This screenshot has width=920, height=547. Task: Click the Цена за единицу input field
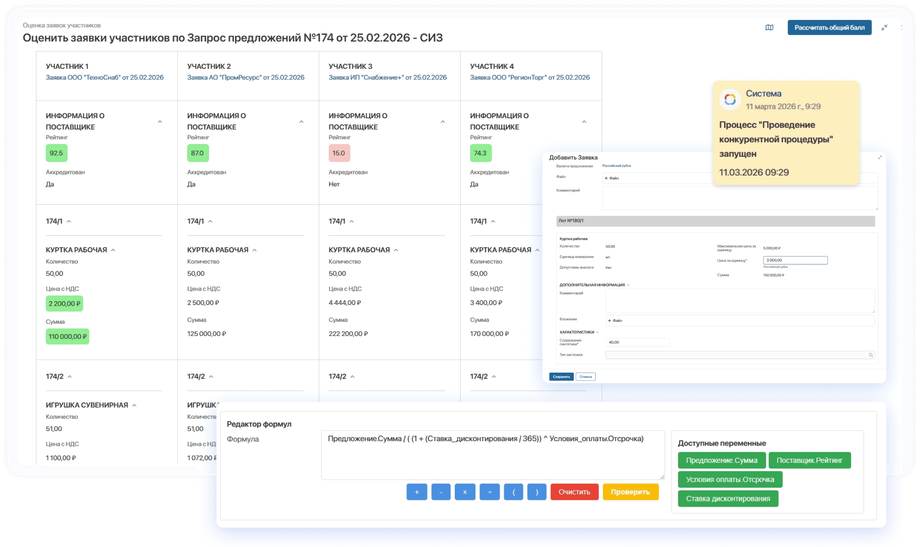coord(795,260)
